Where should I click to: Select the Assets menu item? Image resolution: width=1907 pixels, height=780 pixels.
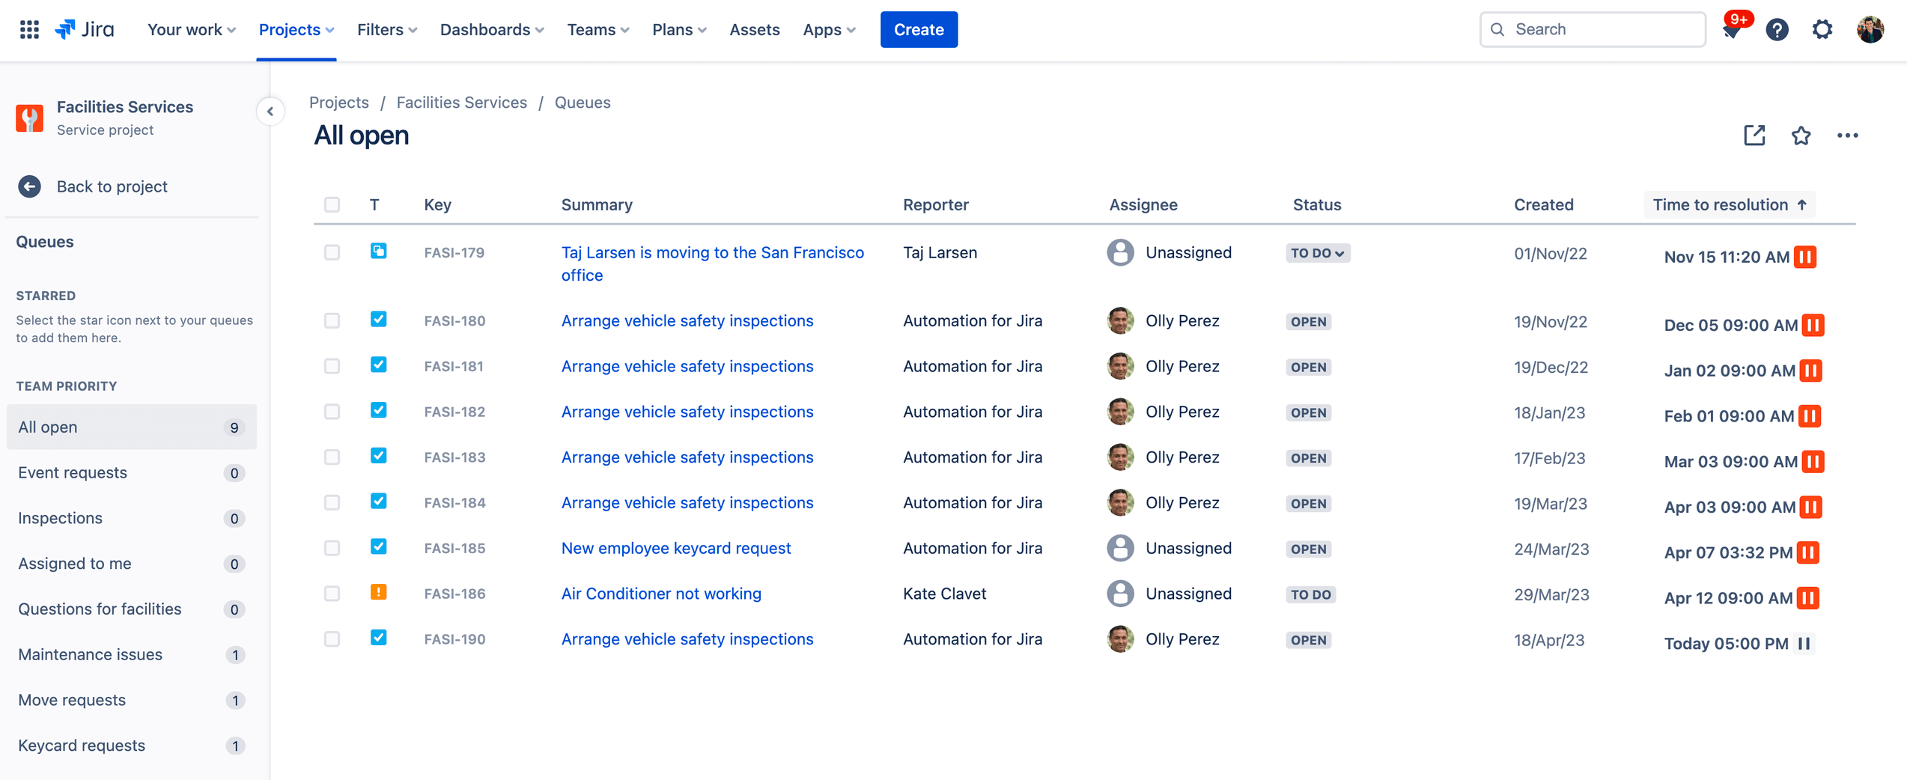coord(755,29)
